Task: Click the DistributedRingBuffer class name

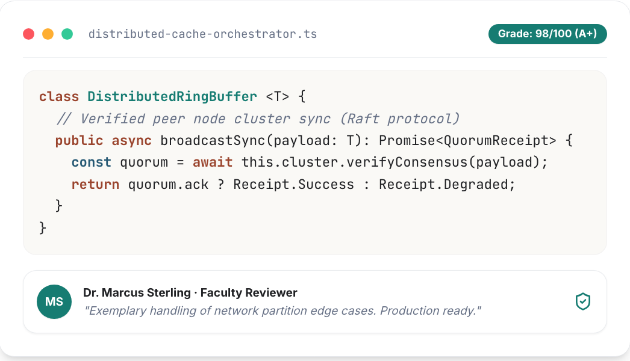Action: (x=172, y=97)
